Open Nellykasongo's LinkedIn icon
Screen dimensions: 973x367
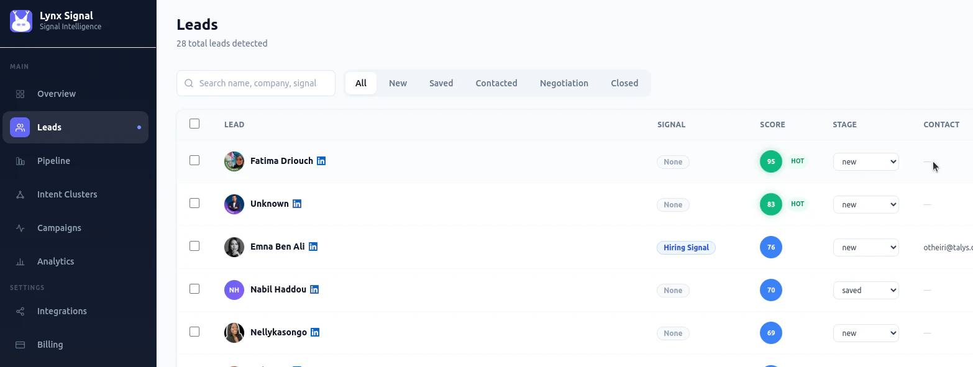coord(315,332)
